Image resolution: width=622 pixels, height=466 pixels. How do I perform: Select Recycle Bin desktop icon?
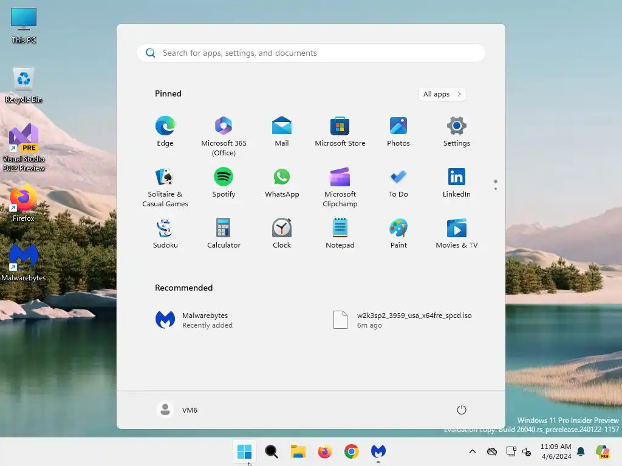24,85
